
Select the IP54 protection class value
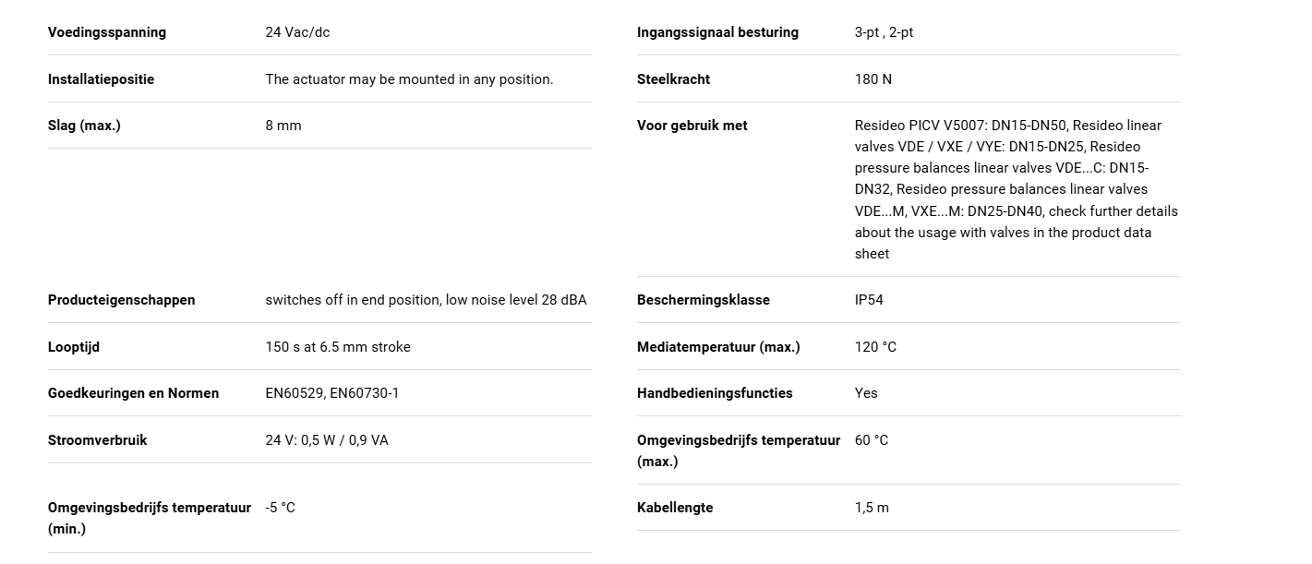point(869,300)
